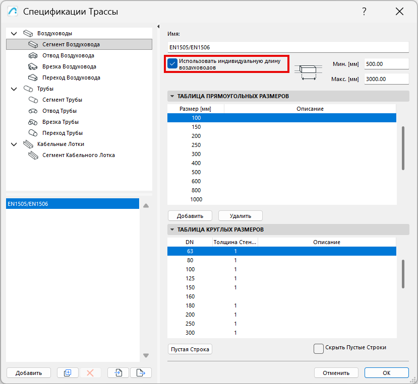
Task: Confirm with the OK button
Action: 387,373
